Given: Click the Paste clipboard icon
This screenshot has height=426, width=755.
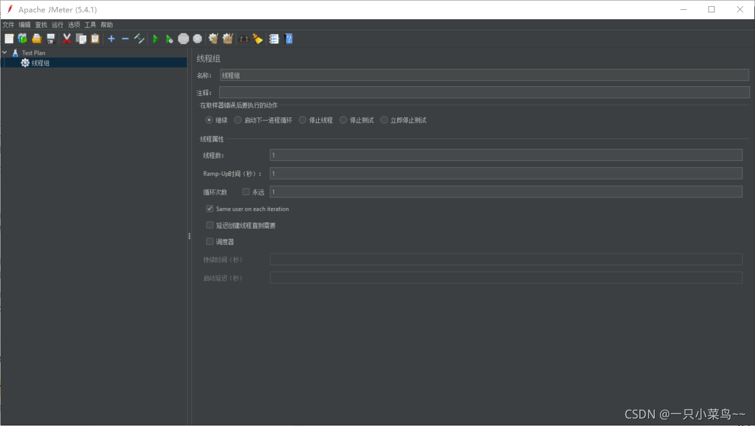Looking at the screenshot, I should (95, 39).
